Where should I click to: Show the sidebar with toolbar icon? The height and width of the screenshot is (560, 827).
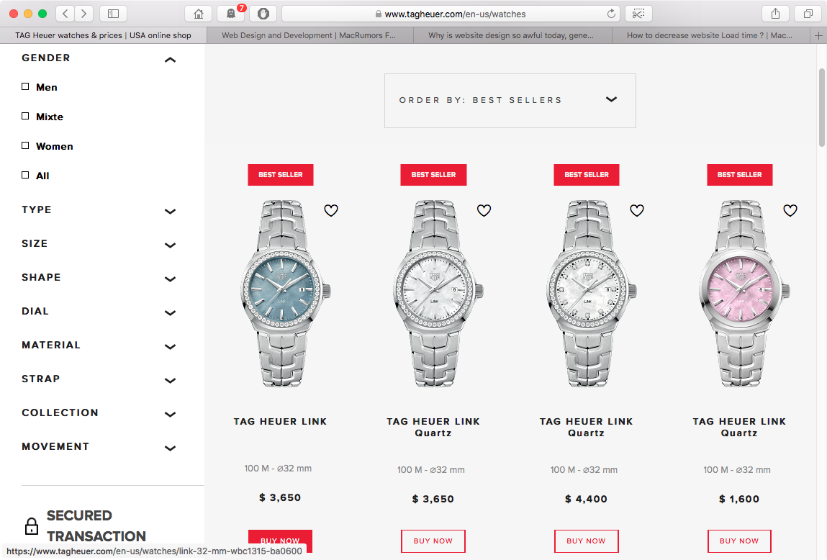pyautogui.click(x=114, y=14)
